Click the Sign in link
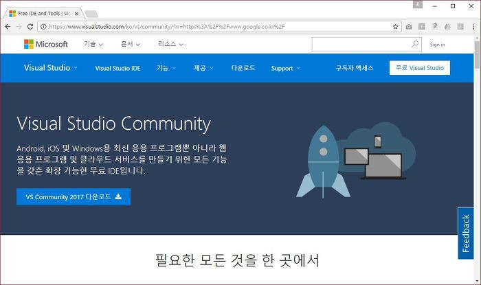 tap(437, 45)
